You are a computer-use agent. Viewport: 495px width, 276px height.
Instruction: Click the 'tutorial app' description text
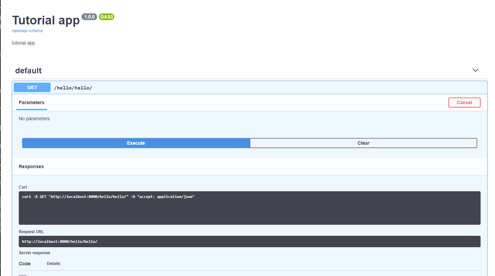click(x=23, y=43)
